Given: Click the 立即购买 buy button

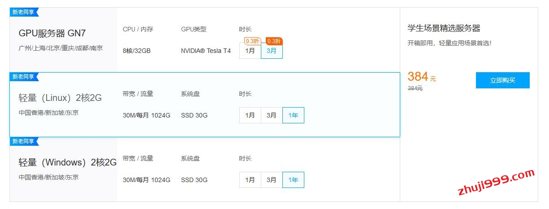Looking at the screenshot, I should coord(502,80).
